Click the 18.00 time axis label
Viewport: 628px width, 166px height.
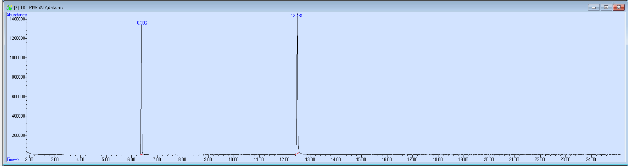(x=437, y=159)
